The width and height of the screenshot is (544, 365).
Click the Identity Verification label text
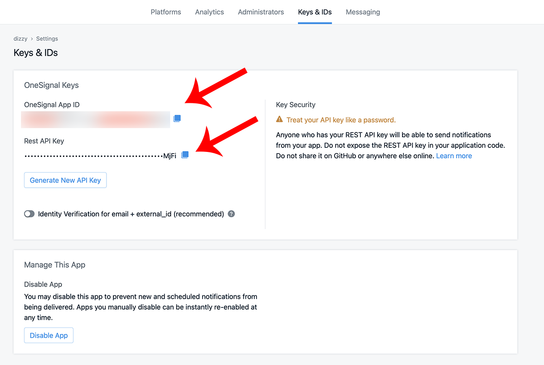point(131,214)
